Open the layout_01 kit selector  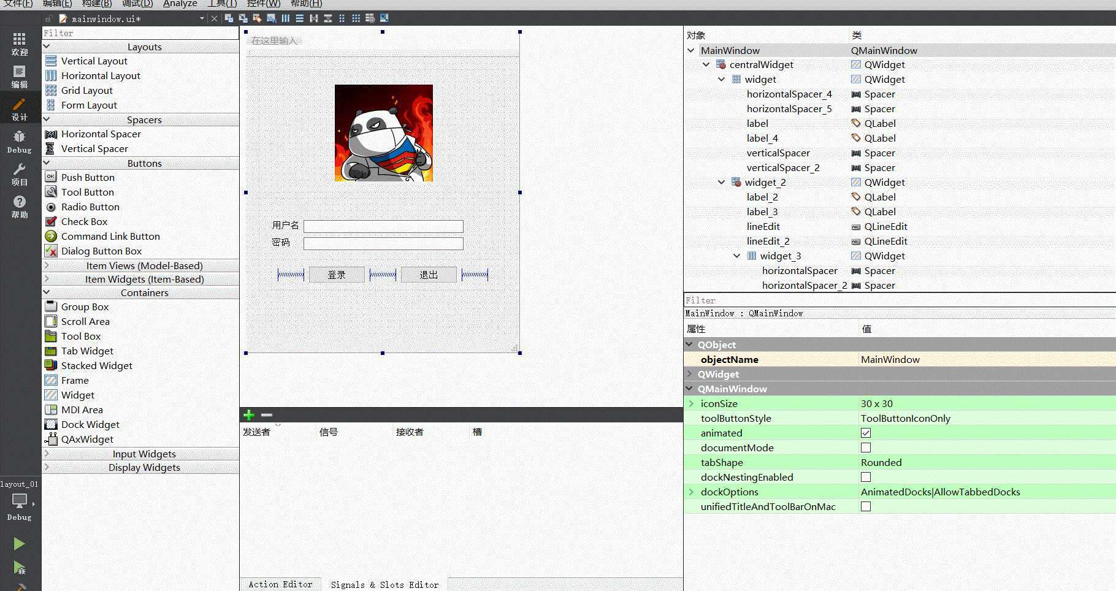pyautogui.click(x=20, y=501)
